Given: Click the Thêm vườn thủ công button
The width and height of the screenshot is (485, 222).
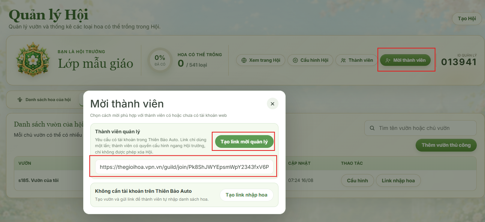Looking at the screenshot, I should tap(446, 145).
